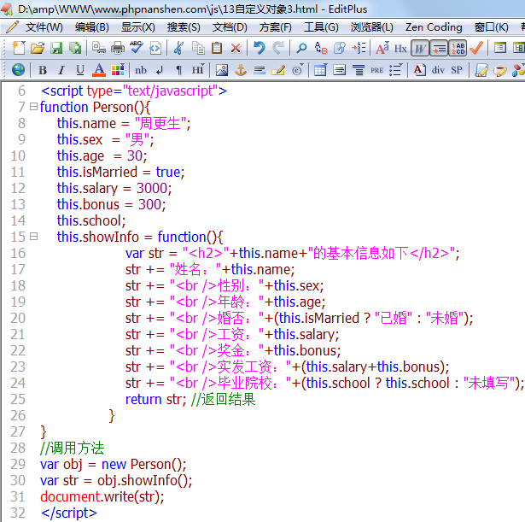Screen dimensions: 525x522
Task: Toggle Auto indent button
Action: [438, 49]
